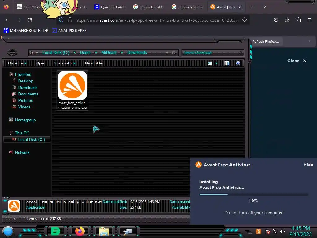The width and height of the screenshot is (317, 238).
Task: Expand the address bar history dropdown
Action: point(167,53)
